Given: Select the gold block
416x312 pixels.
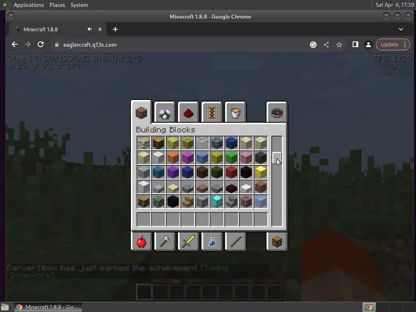Looking at the screenshot, I should coord(260,172).
